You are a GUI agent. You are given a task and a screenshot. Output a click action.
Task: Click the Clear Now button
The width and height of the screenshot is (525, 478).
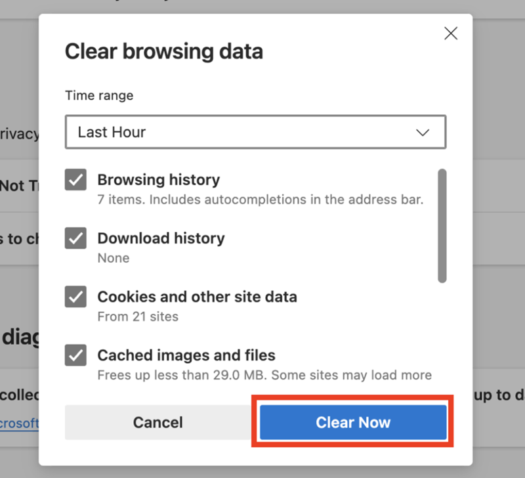click(353, 422)
